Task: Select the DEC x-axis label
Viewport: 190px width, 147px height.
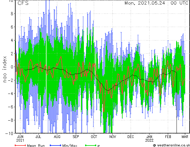Action: (x=131, y=137)
